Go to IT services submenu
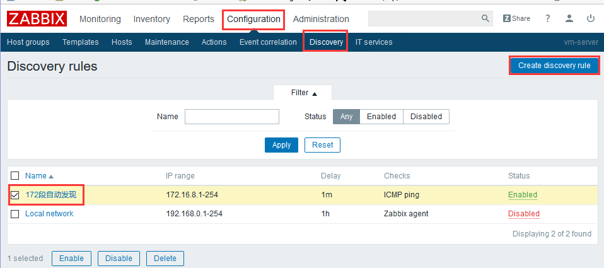 374,42
